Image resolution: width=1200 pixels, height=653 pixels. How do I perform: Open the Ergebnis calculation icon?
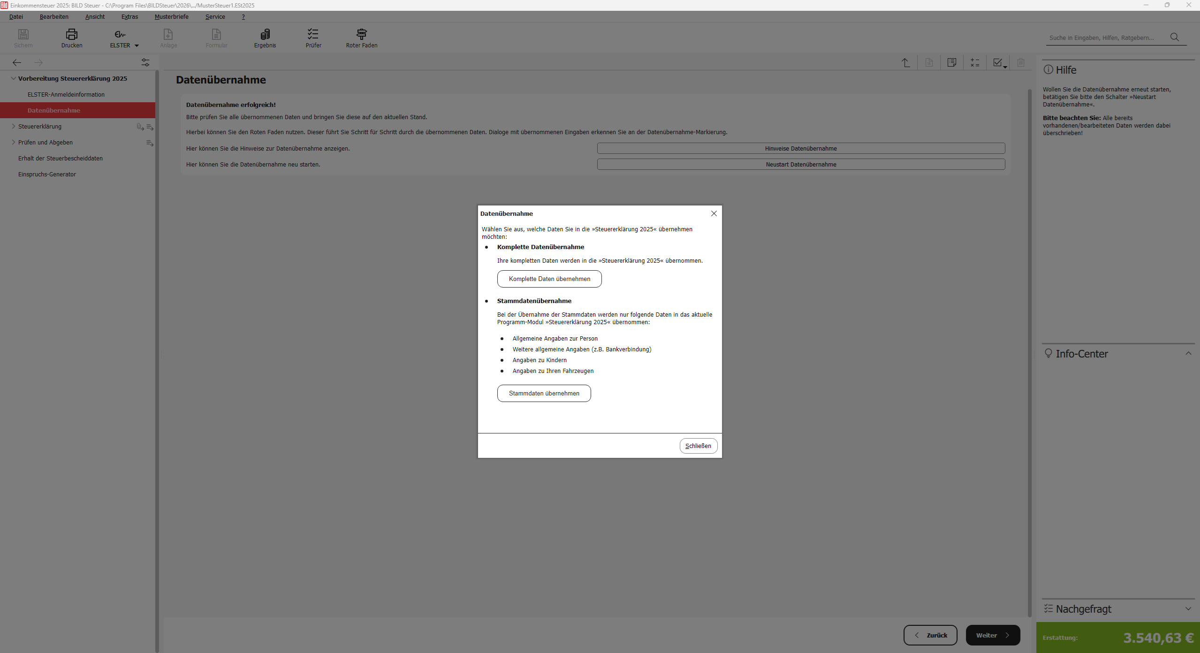[x=265, y=34]
